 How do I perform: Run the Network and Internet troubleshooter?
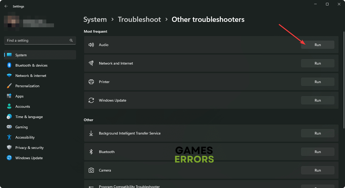click(x=317, y=63)
